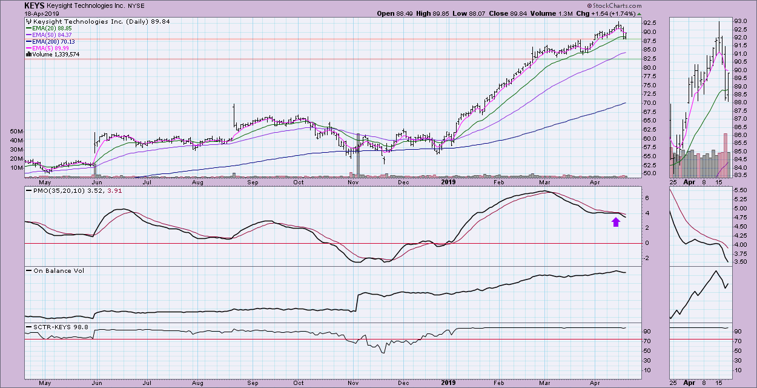This screenshot has width=757, height=388.
Task: Click the 65.0 price axis label
Action: pyautogui.click(x=650, y=121)
